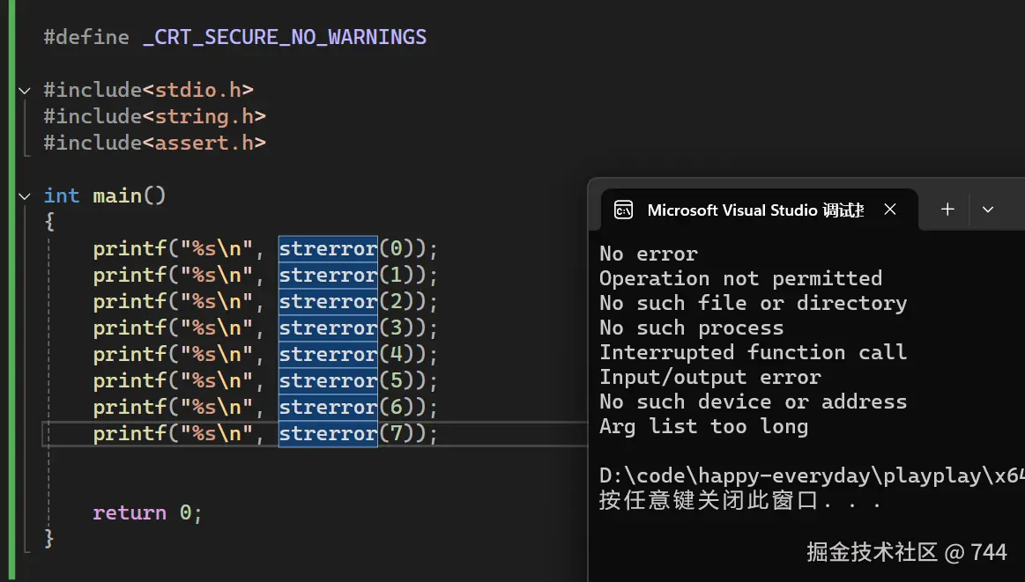Click the return 0 statement
The width and height of the screenshot is (1025, 582).
coord(148,512)
